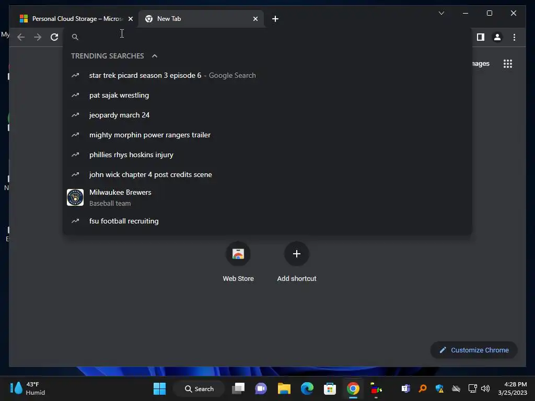
Task: Open volume control in system tray
Action: point(485,388)
